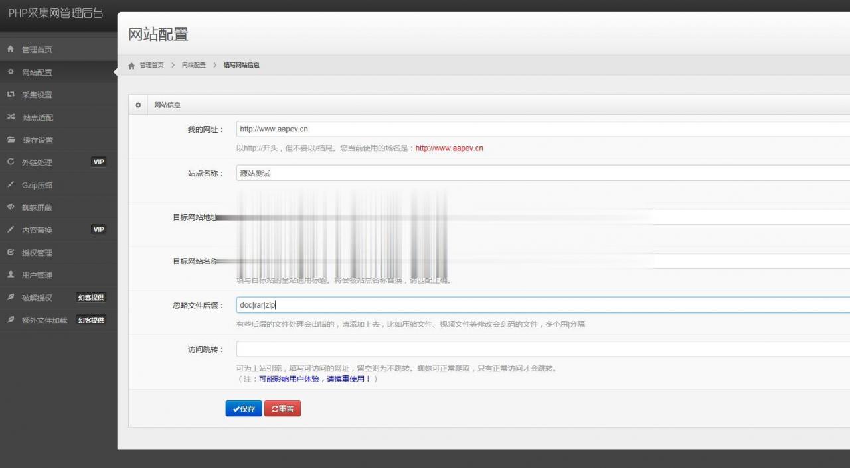Click the red http://www.aapev.cn domain link
This screenshot has width=850, height=468.
[450, 148]
